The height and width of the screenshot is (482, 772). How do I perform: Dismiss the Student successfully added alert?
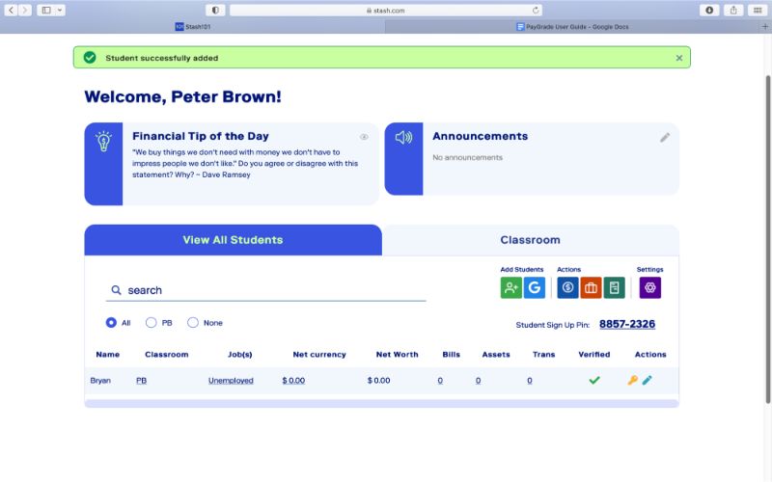click(x=678, y=58)
